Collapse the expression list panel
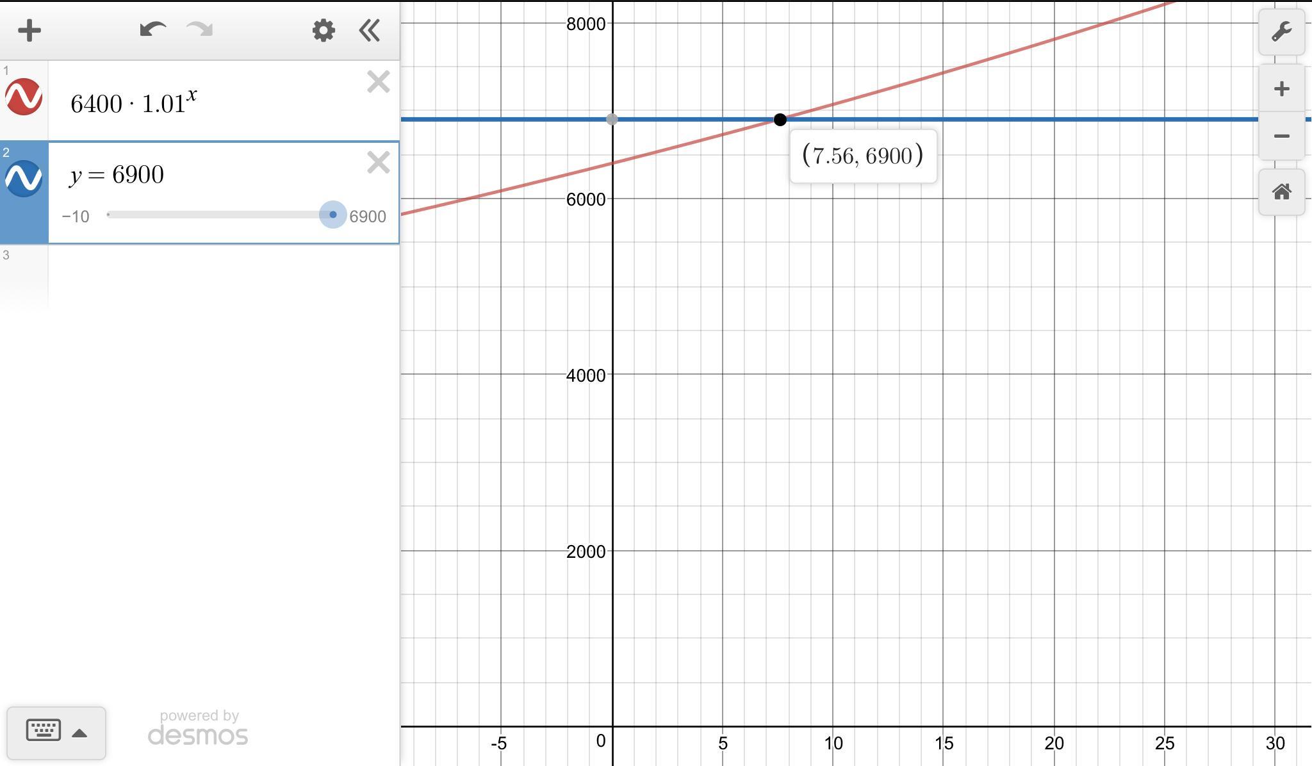The image size is (1312, 766). [x=370, y=30]
